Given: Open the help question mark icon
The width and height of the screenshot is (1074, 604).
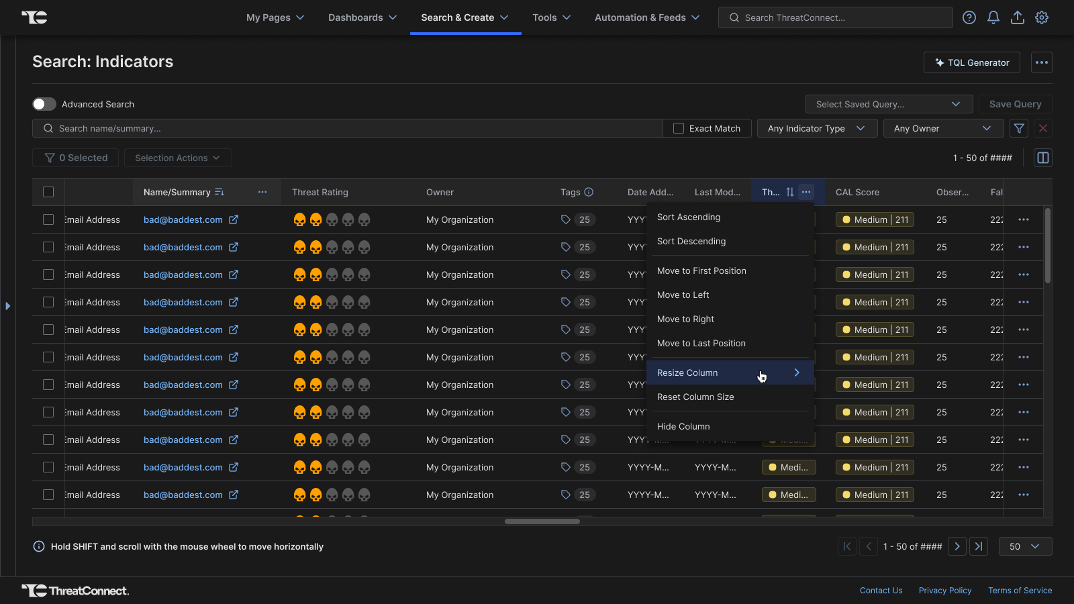Looking at the screenshot, I should [969, 17].
